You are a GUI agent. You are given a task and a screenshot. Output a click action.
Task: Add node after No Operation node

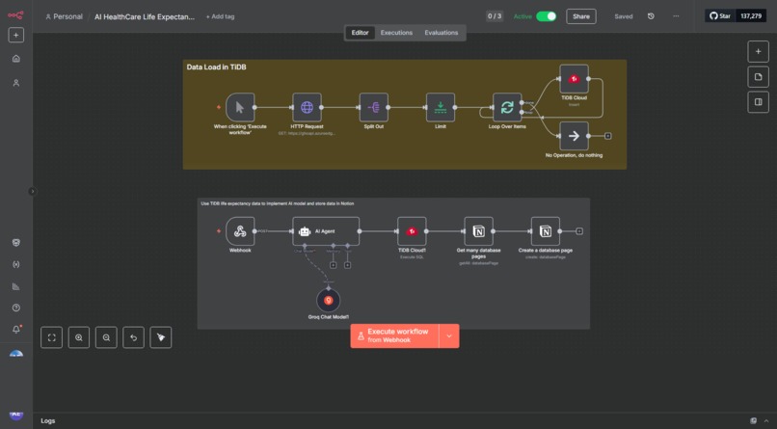pos(607,136)
